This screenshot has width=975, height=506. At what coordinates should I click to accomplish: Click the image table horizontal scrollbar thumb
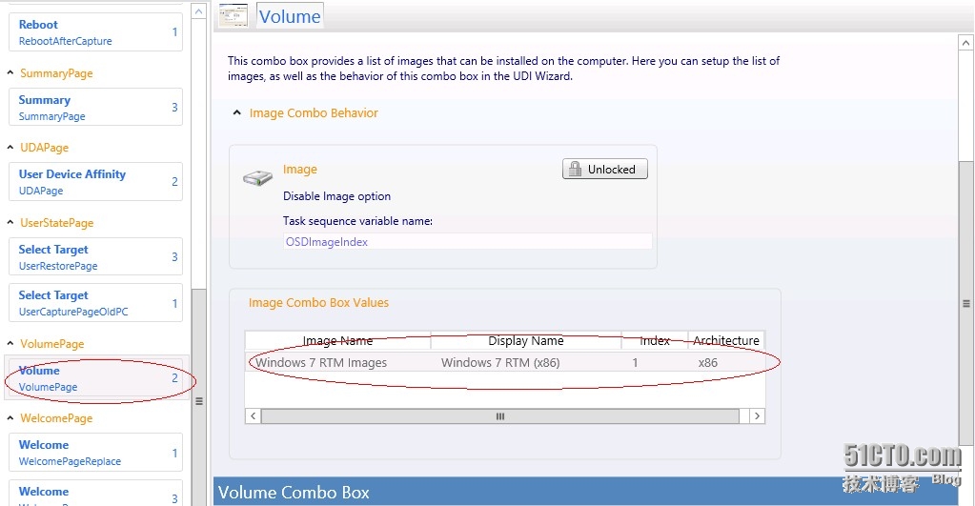coord(500,415)
